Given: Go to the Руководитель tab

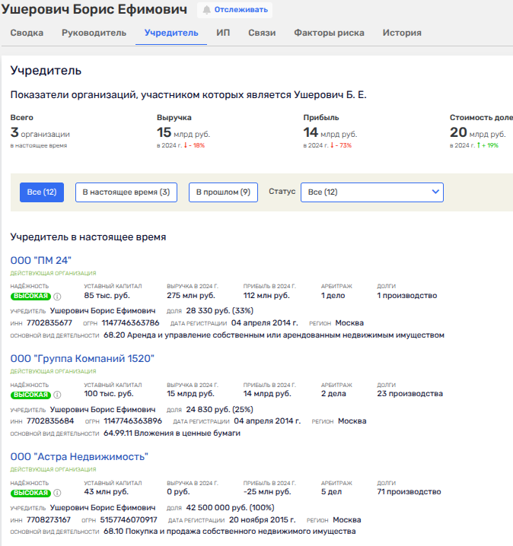Looking at the screenshot, I should pyautogui.click(x=94, y=33).
